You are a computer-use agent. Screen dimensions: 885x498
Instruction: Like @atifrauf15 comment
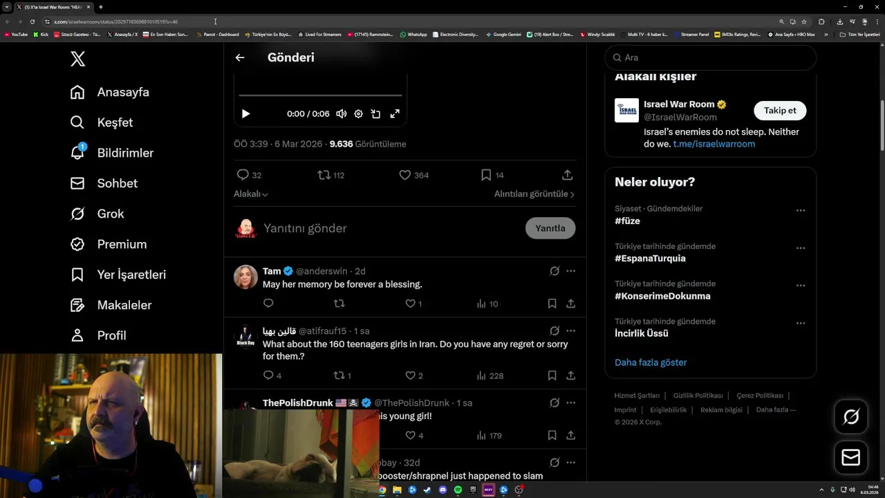coord(413,376)
